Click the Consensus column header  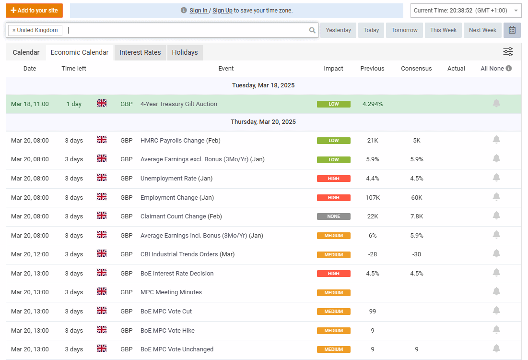416,69
